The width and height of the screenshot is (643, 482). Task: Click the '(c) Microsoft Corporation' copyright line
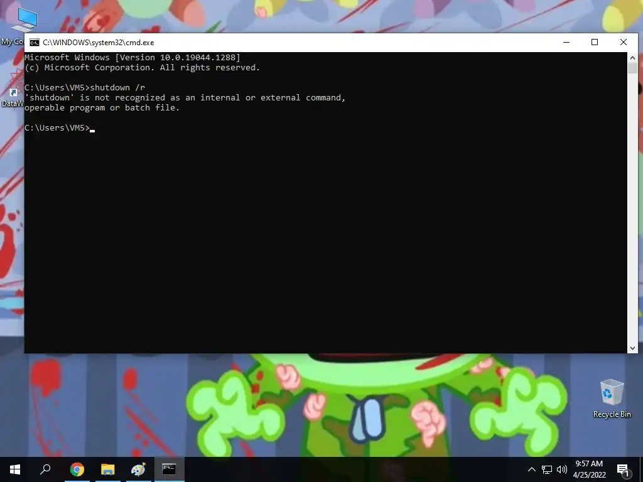tap(143, 68)
